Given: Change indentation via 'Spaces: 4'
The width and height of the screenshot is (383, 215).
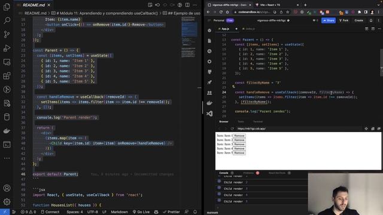Looking at the screenshot, I should (x=75, y=212).
